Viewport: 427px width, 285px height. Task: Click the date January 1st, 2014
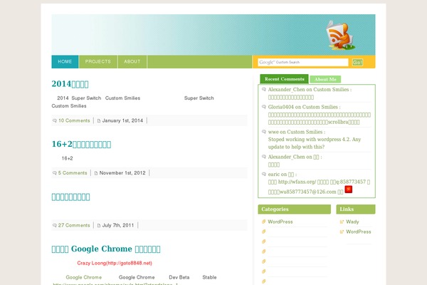122,120
